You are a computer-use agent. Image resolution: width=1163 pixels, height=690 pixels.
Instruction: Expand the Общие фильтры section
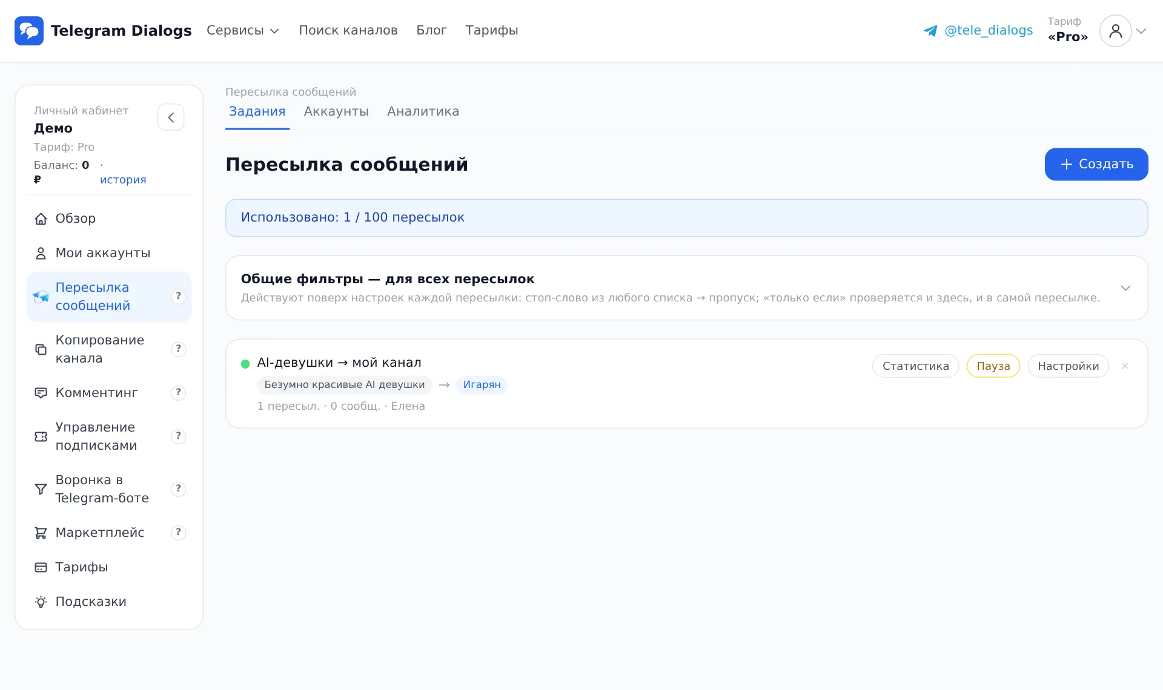[x=1125, y=288]
